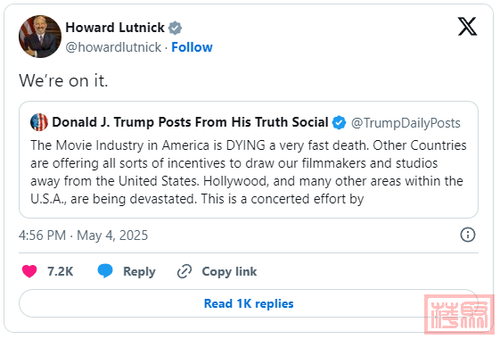Click the Reply text label
The height and width of the screenshot is (339, 500).
pos(139,272)
